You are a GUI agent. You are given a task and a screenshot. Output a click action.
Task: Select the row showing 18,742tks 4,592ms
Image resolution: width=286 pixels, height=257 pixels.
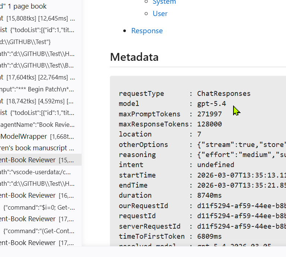[x=41, y=101]
